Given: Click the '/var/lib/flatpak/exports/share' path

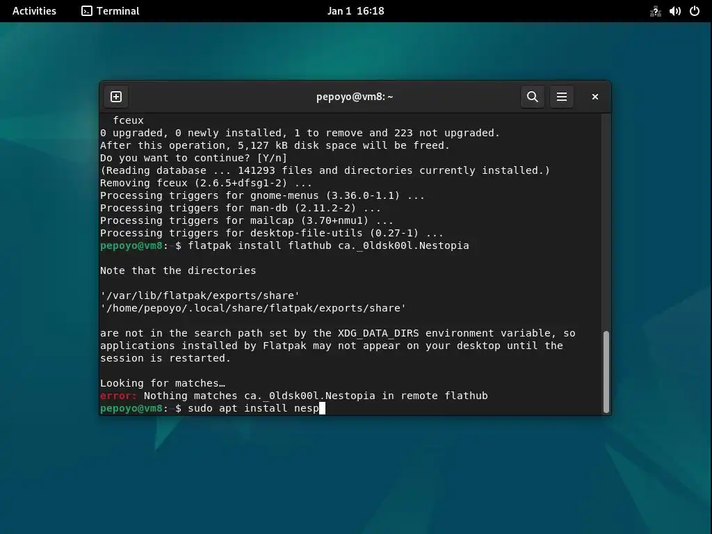Looking at the screenshot, I should tap(200, 296).
